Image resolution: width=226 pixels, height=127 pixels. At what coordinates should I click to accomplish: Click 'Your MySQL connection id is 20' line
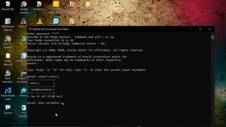coord(50,40)
